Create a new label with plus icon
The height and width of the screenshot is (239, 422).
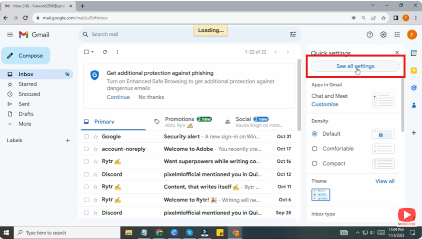click(x=68, y=141)
